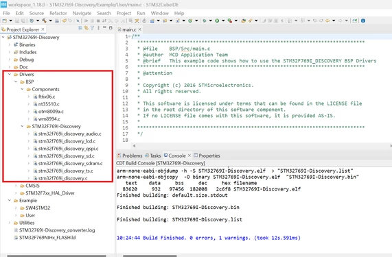Click the Terminate stop toolbar icon
Viewport: 392px width, 257px height.
98,21
